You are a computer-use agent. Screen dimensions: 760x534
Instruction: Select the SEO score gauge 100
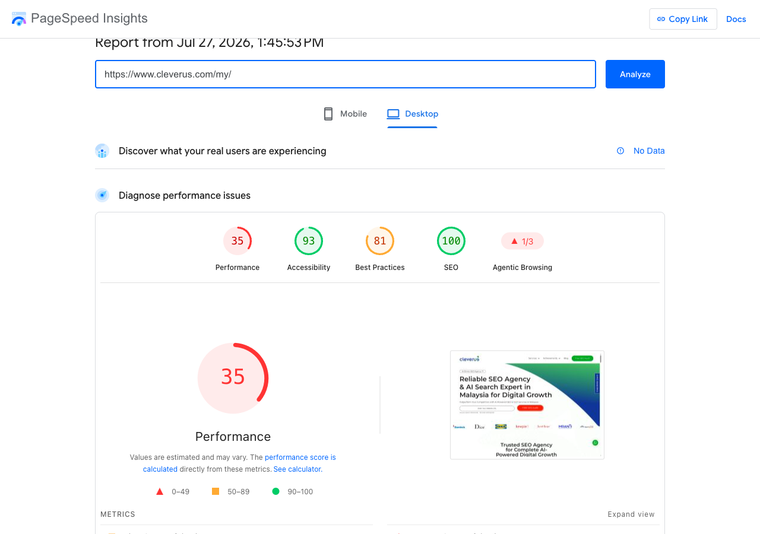[451, 241]
